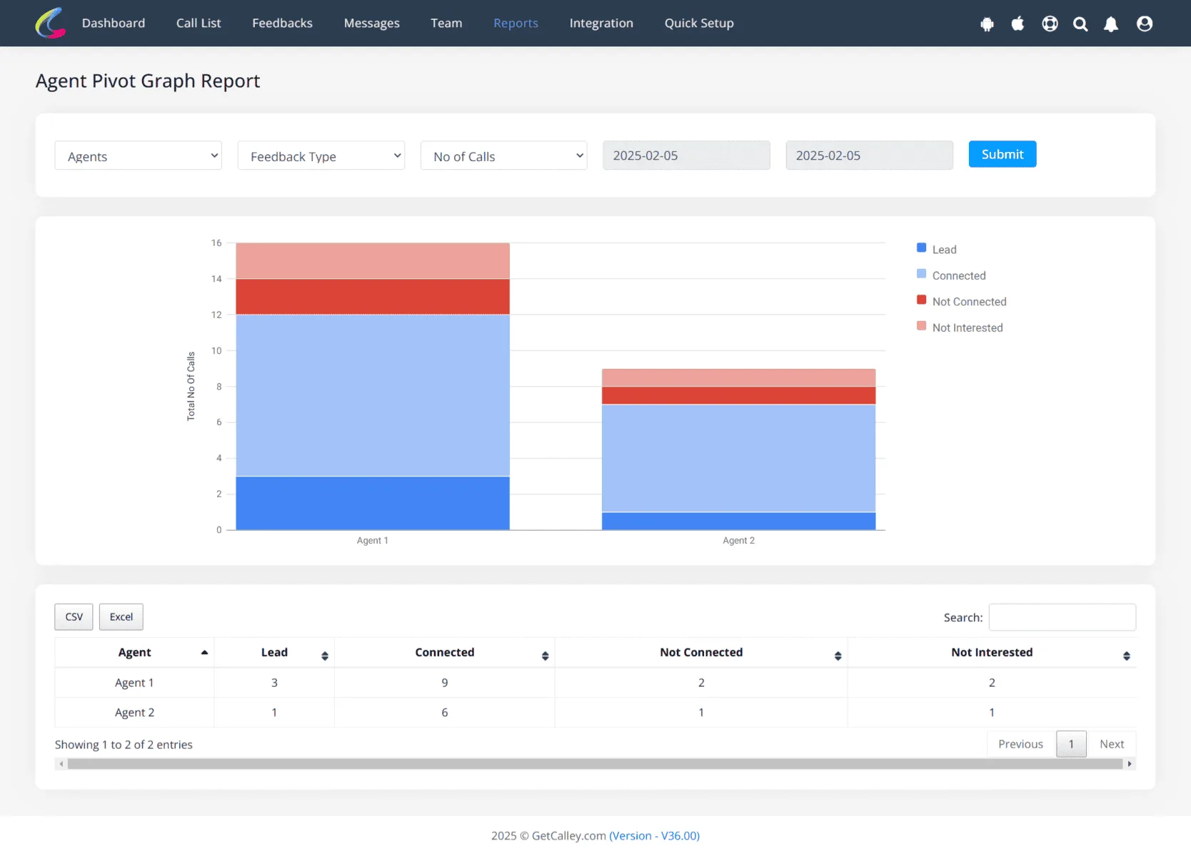The width and height of the screenshot is (1191, 856).
Task: Toggle Not Interested legend entry
Action: 960,327
